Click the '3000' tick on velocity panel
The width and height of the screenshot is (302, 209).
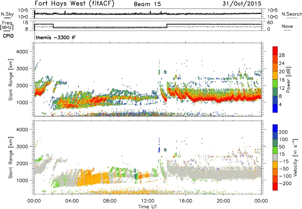(x=22, y=146)
